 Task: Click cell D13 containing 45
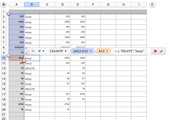click(62, 73)
